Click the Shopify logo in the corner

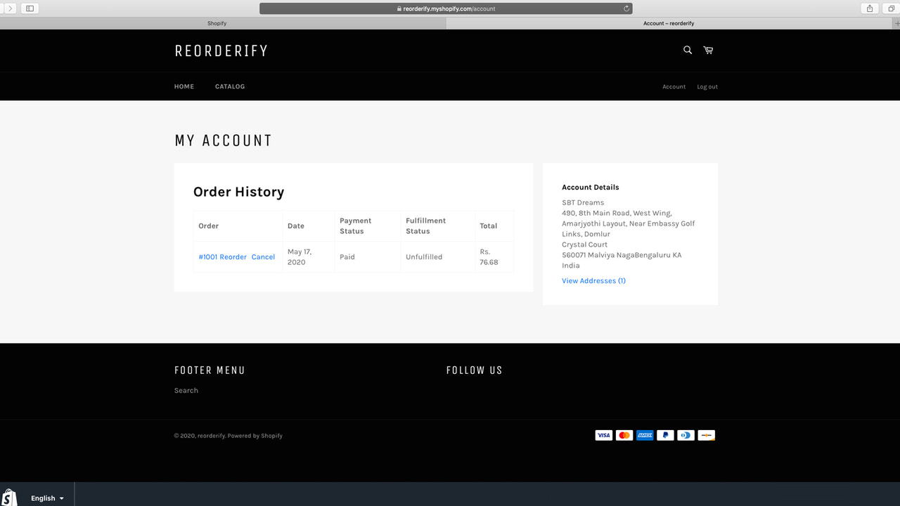(x=8, y=495)
